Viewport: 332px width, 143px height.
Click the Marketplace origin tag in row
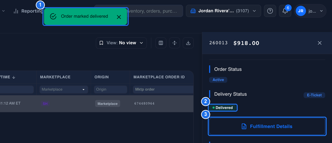coord(107,104)
